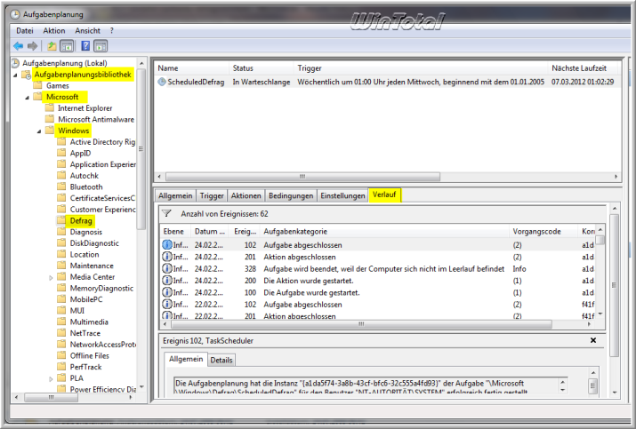Viewport: 636px width, 429px height.
Task: Sort tasks by Status column header
Action: pyautogui.click(x=262, y=68)
